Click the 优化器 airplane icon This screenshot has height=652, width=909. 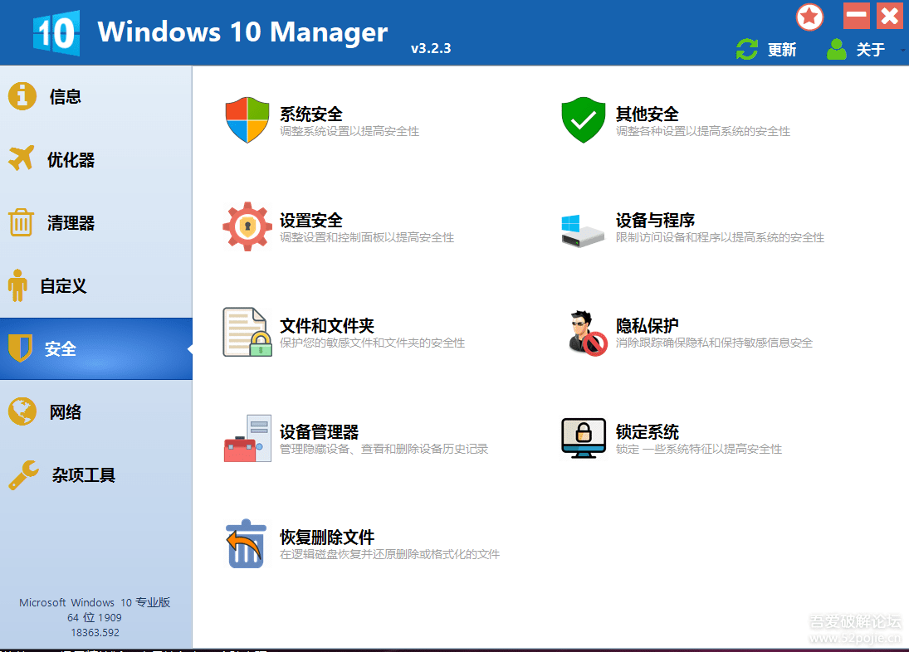[x=22, y=158]
